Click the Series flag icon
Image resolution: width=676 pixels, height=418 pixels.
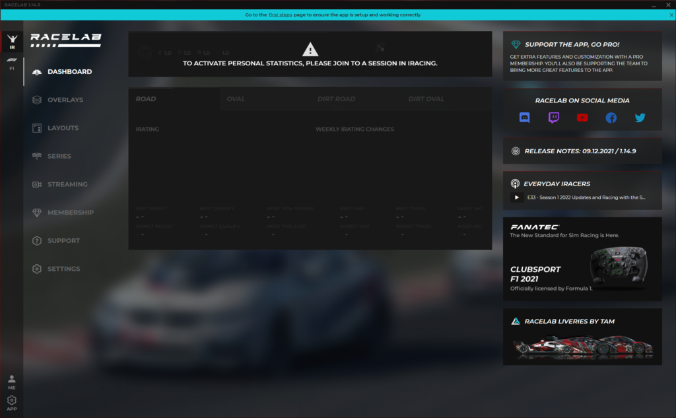37,156
